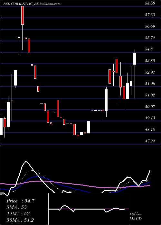Click the 57.63 price axis label
Screen dimensions: 161x225
(150, 15)
